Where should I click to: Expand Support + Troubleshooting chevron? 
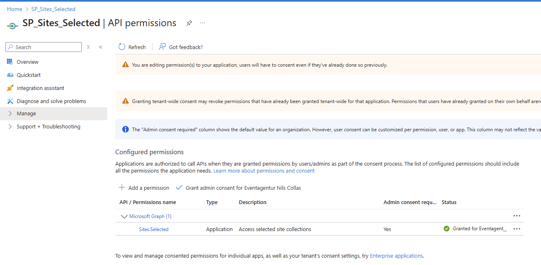(10, 127)
